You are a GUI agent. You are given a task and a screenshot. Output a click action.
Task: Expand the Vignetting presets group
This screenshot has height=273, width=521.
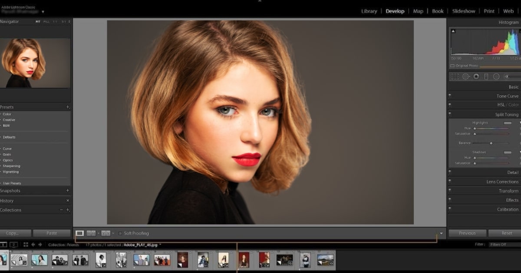(x=10, y=172)
